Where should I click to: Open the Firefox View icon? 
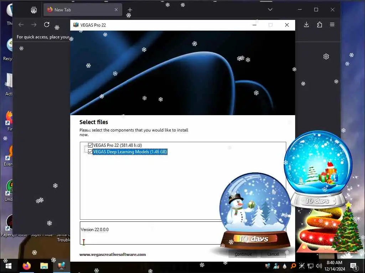point(34,10)
